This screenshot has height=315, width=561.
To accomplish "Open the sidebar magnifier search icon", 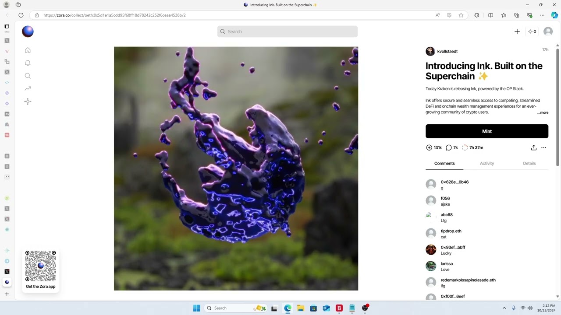I will click(28, 76).
